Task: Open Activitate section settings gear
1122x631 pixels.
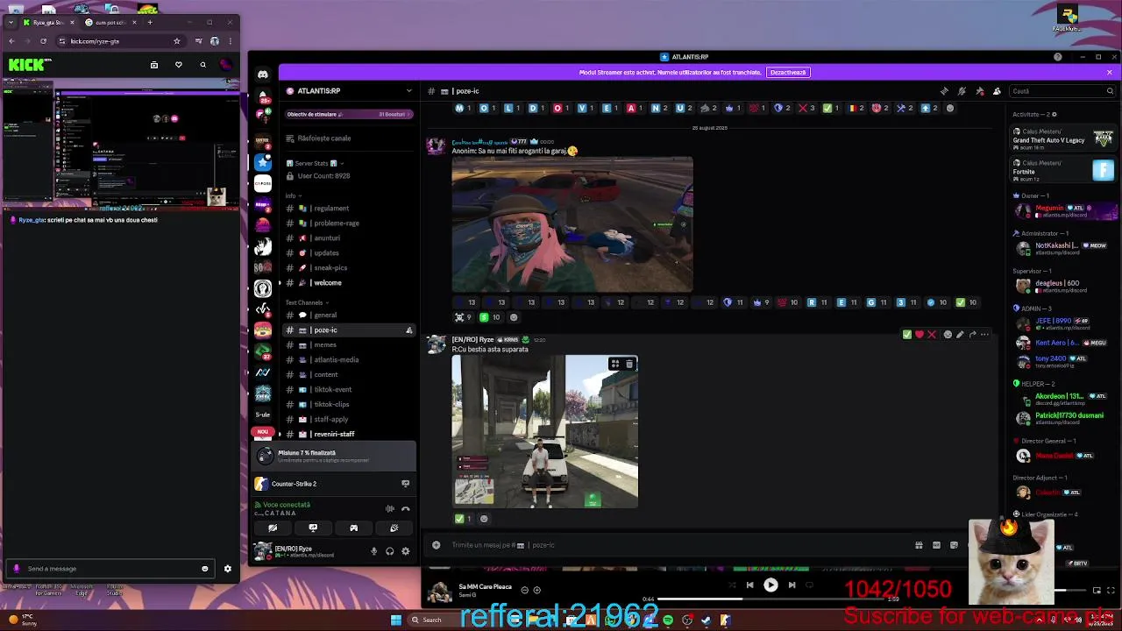Action: [1054, 114]
